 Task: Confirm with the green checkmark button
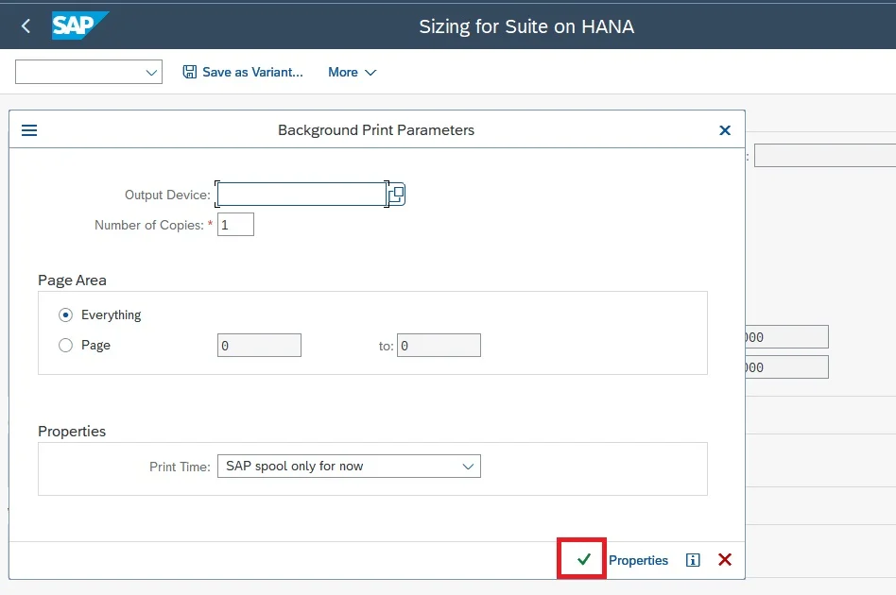[x=583, y=560]
